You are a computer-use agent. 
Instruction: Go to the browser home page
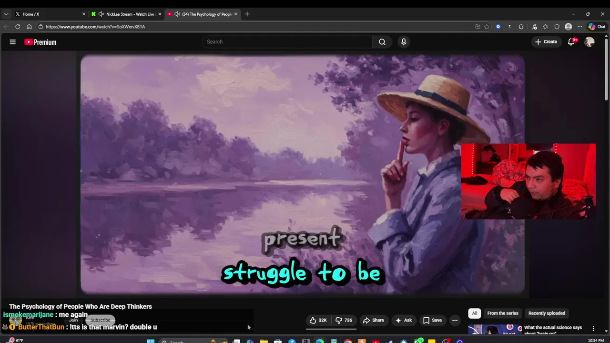(29, 27)
